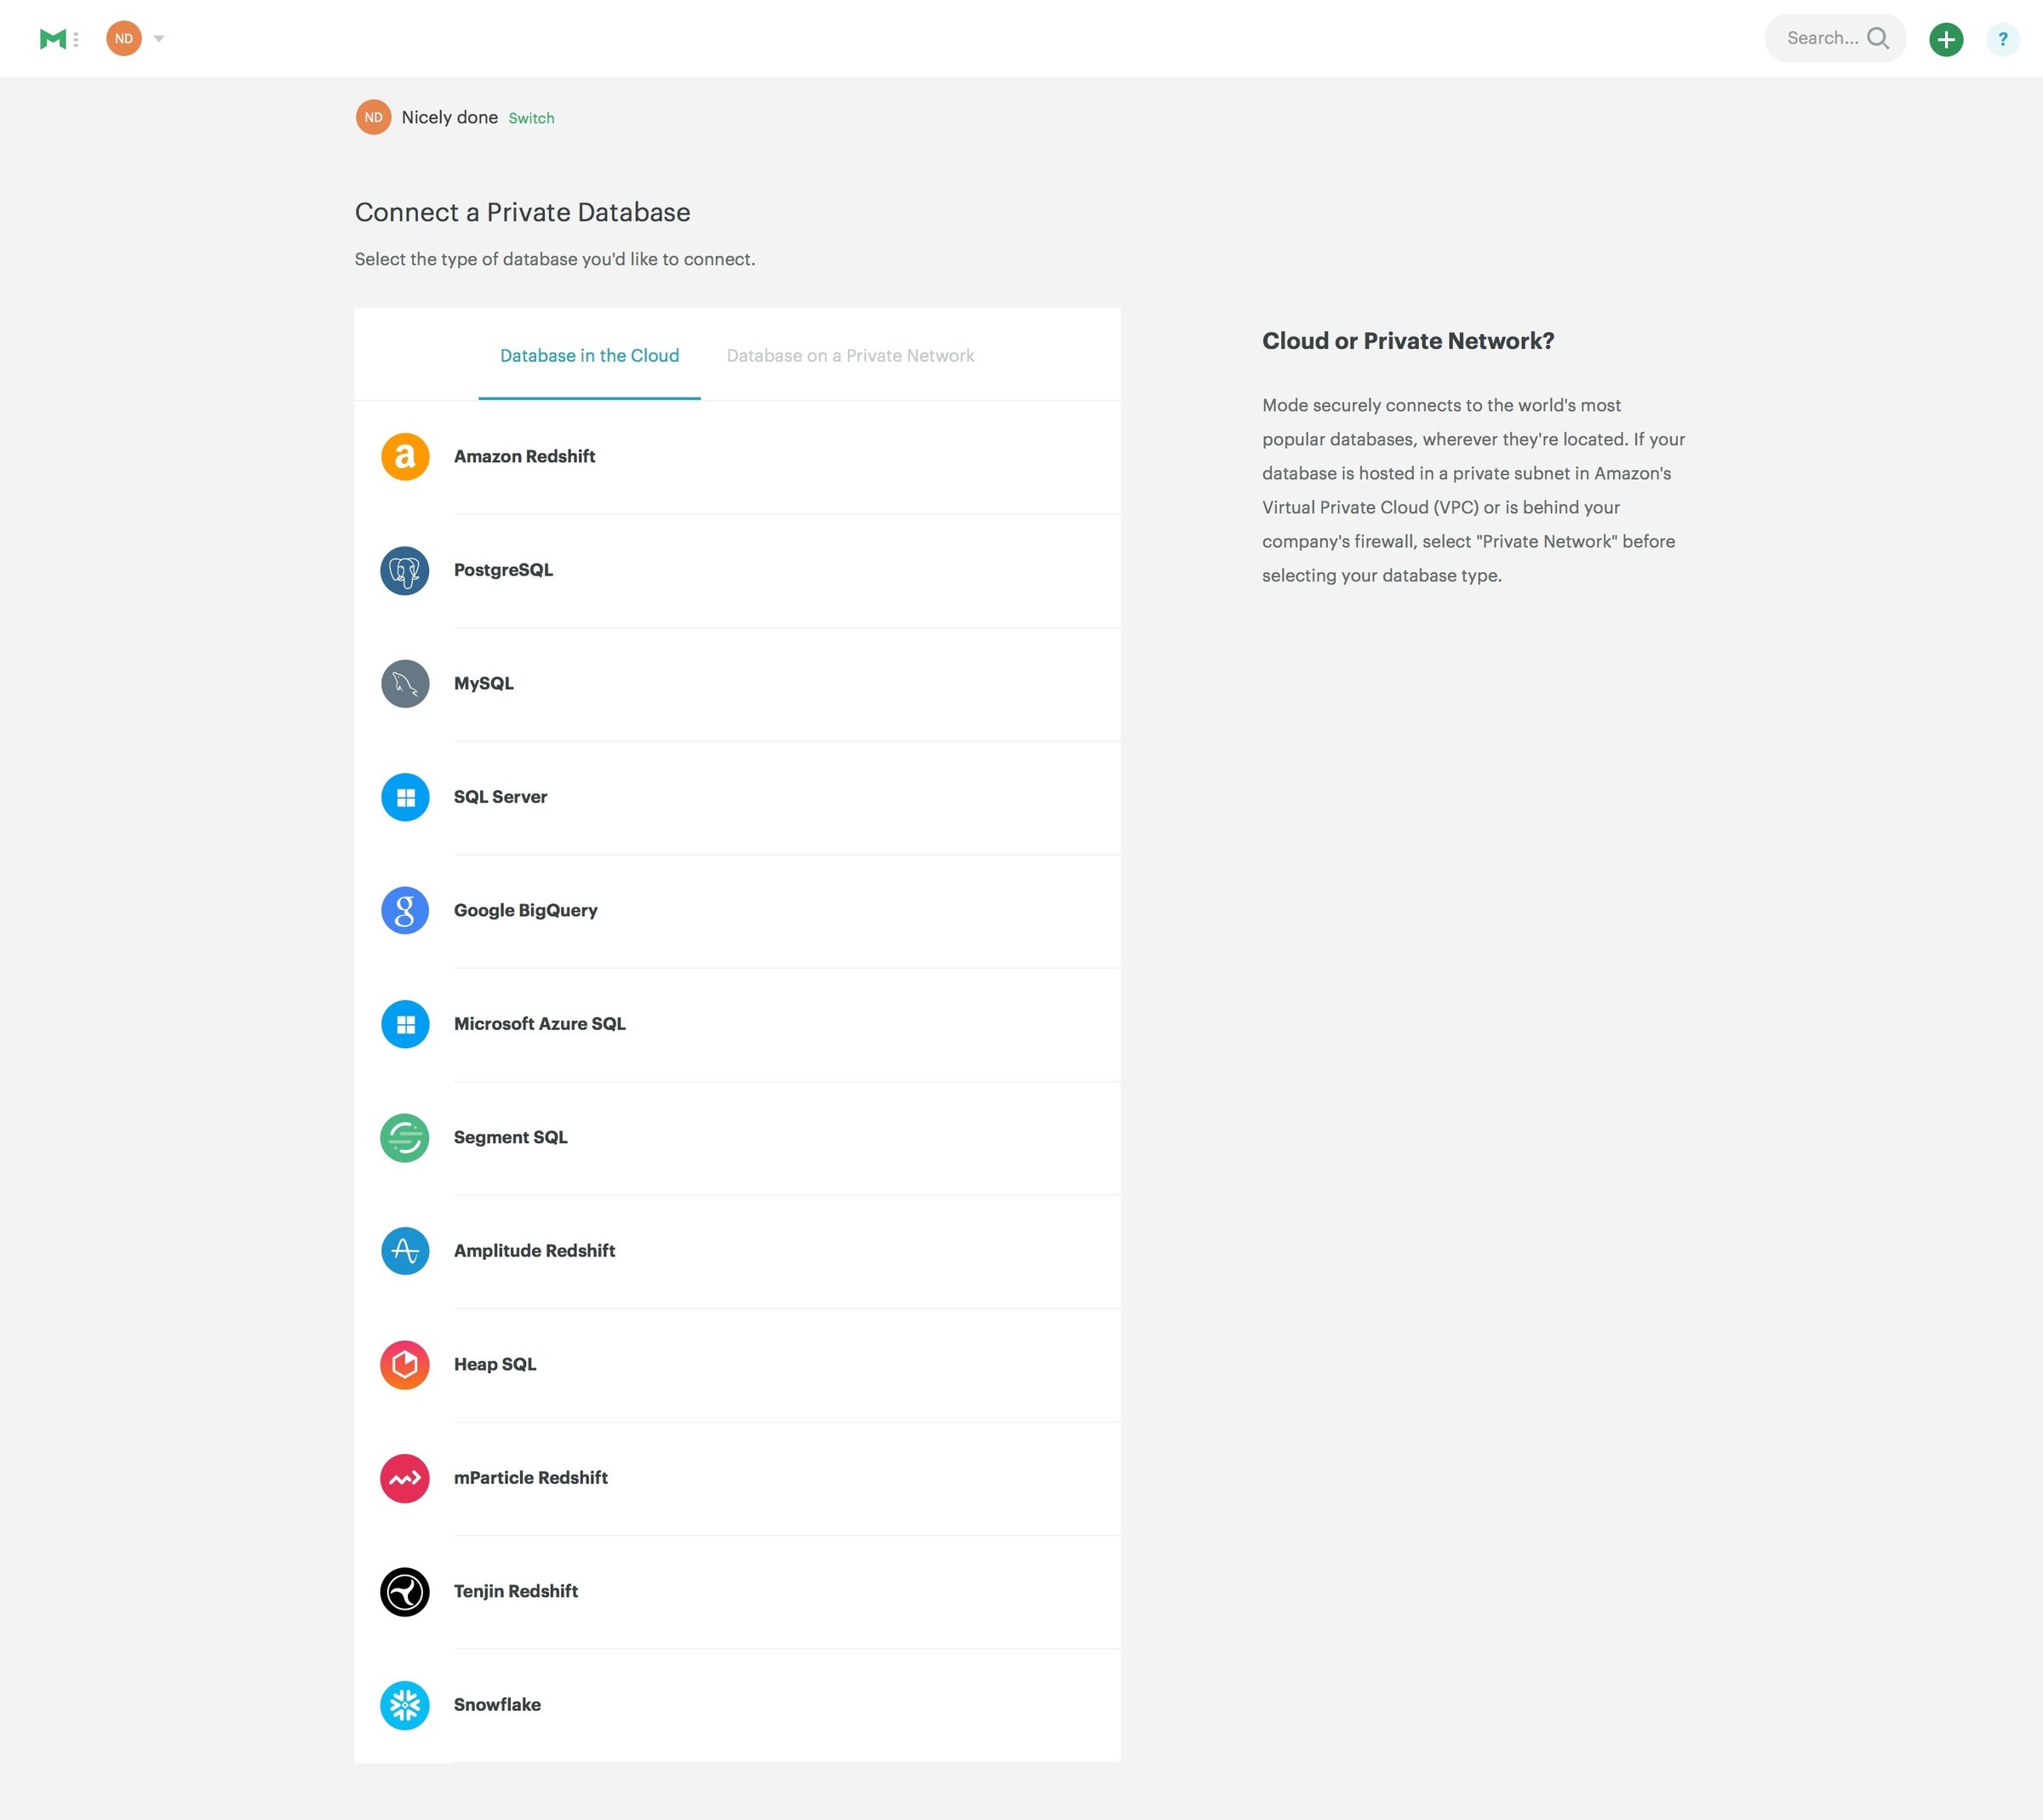Click the PostgreSQL elephant icon
Viewport: 2043px width, 1820px height.
(405, 571)
